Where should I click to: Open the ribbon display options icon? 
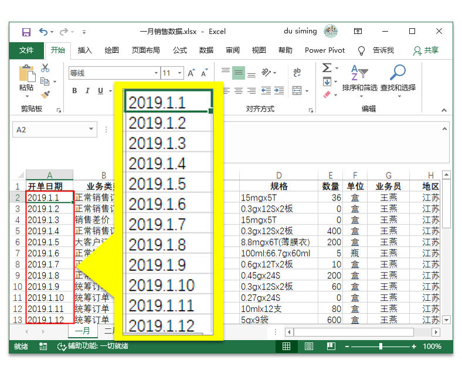click(358, 31)
